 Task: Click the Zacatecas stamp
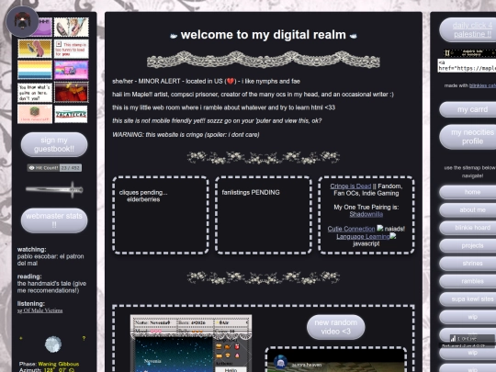[x=71, y=114]
